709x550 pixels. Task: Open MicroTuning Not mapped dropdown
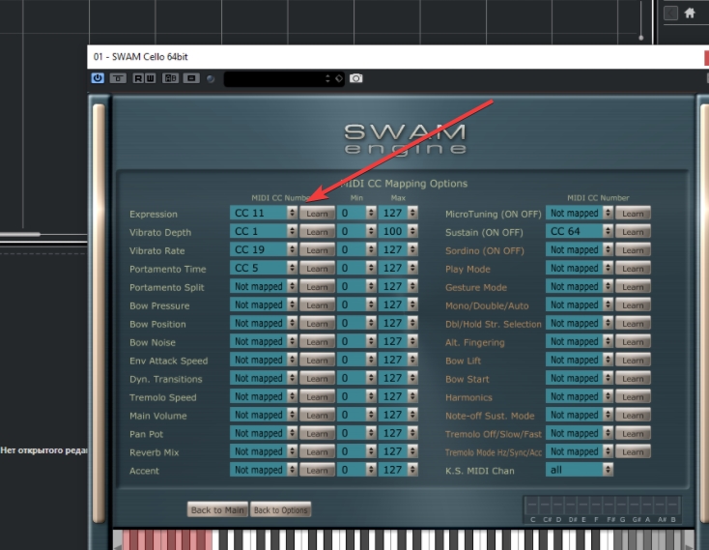pos(580,213)
